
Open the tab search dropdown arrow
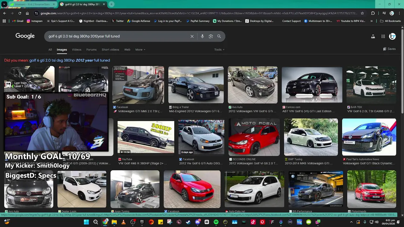pos(4,4)
